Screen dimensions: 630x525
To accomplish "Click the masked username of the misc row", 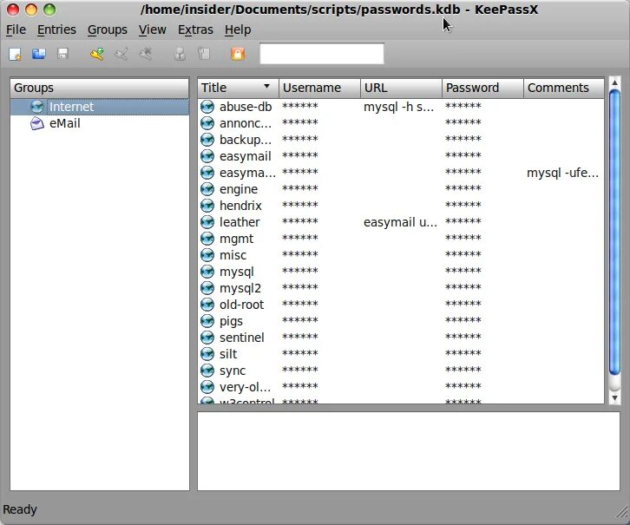I will [299, 254].
